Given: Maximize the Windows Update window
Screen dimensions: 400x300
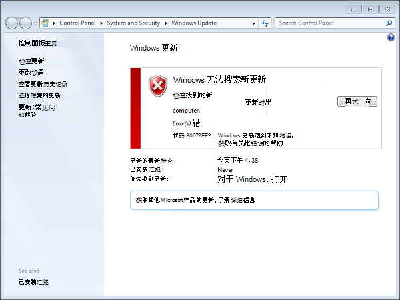Looking at the screenshot, I should coord(371,9).
